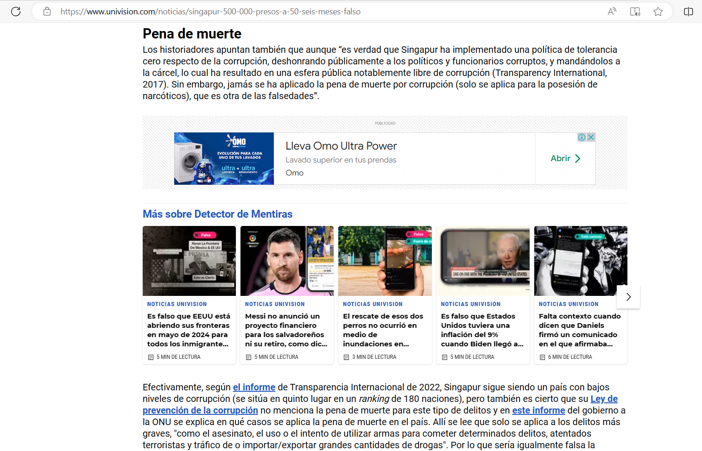
Task: Click the '6 MIN DE LECTURA' icon on Daniels card
Action: tap(542, 357)
